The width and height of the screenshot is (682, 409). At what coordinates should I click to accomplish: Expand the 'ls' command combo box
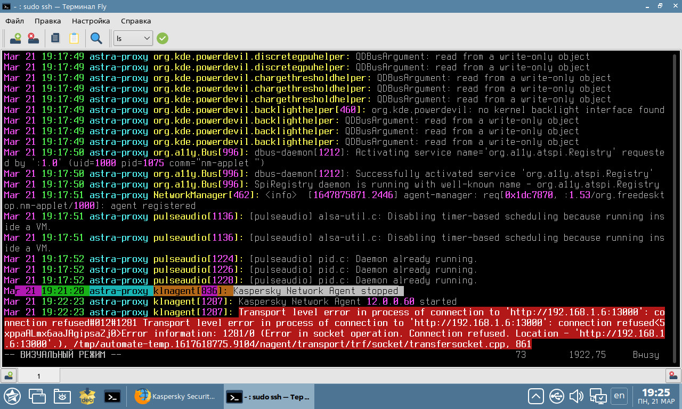(x=133, y=38)
